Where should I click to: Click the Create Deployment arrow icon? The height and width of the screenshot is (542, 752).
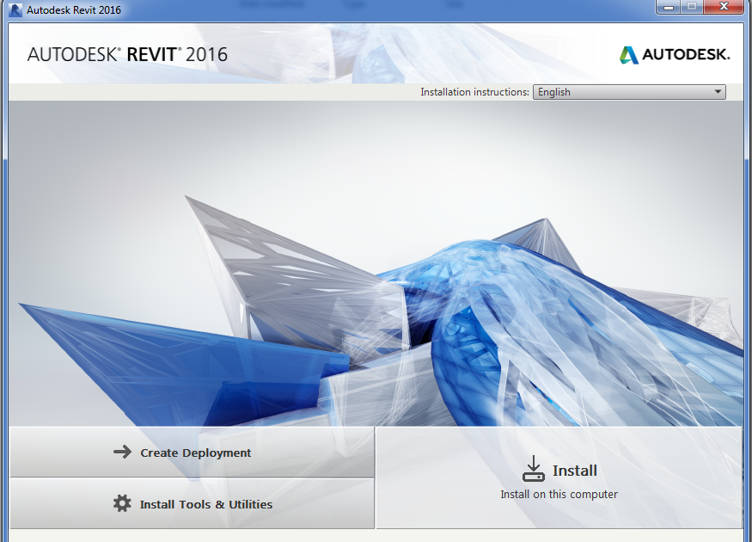click(x=122, y=452)
